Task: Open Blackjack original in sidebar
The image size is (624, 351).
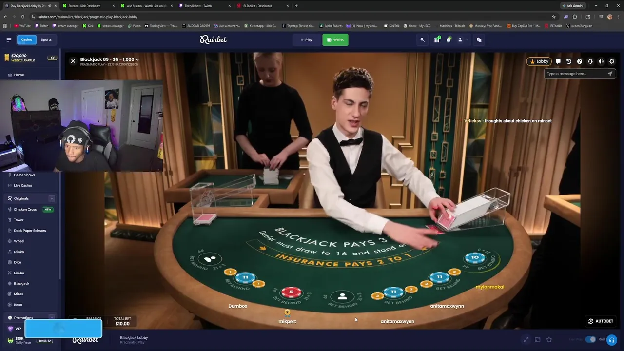Action: tap(21, 283)
